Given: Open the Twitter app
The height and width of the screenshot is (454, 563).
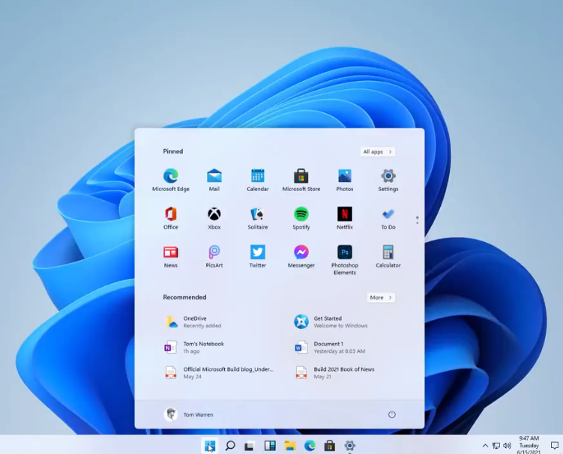Looking at the screenshot, I should 258,257.
